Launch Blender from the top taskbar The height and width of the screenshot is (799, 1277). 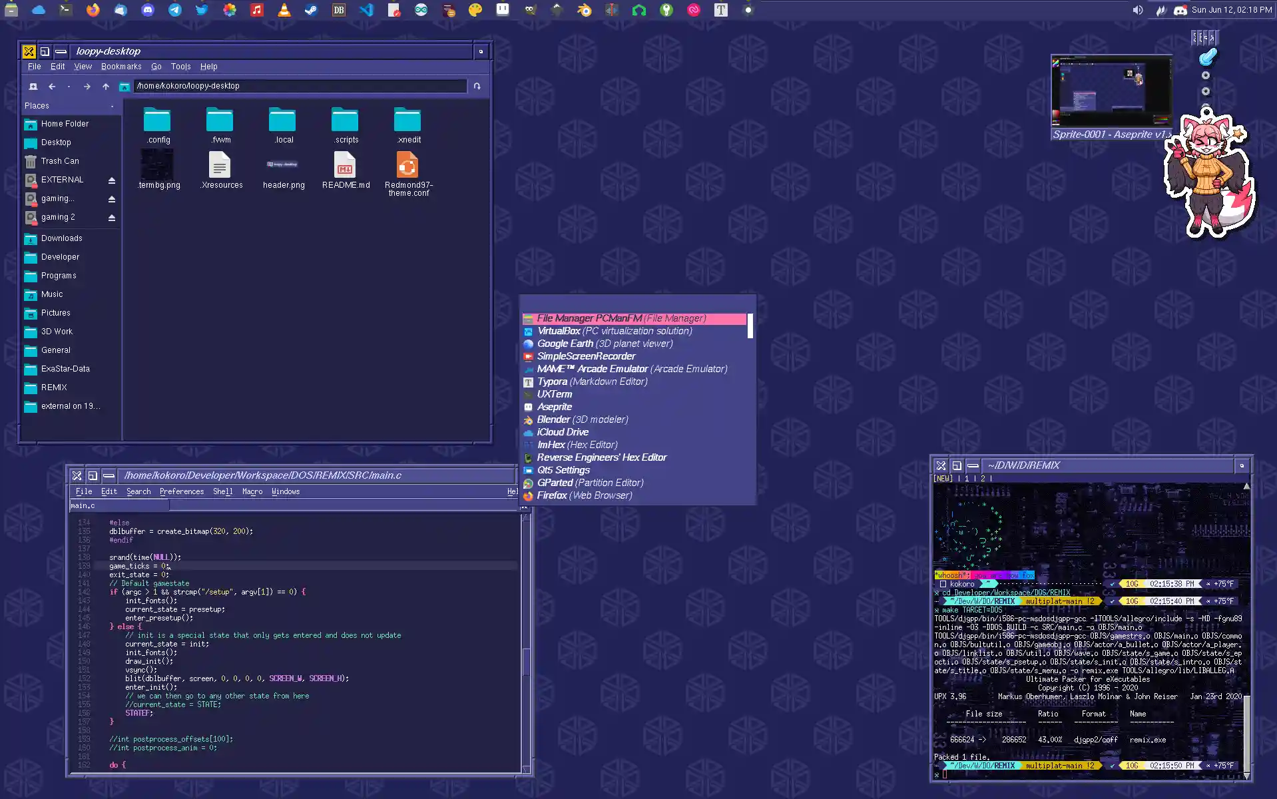[584, 10]
